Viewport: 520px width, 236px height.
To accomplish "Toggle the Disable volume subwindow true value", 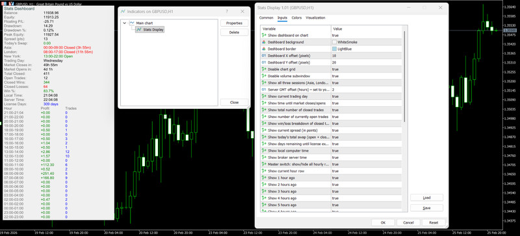I will (x=366, y=76).
